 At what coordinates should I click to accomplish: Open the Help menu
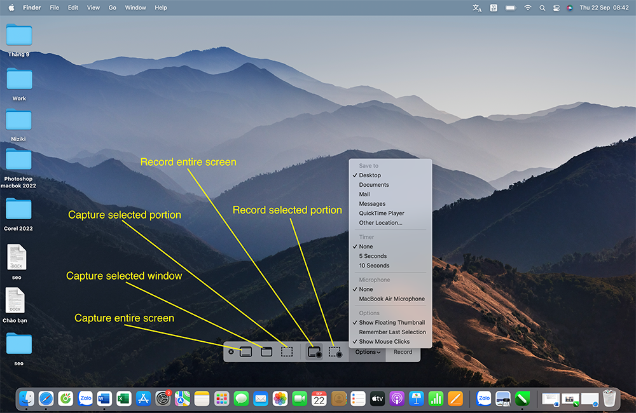pyautogui.click(x=161, y=7)
